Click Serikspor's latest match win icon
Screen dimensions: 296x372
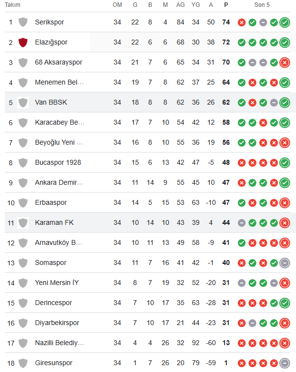(x=285, y=22)
